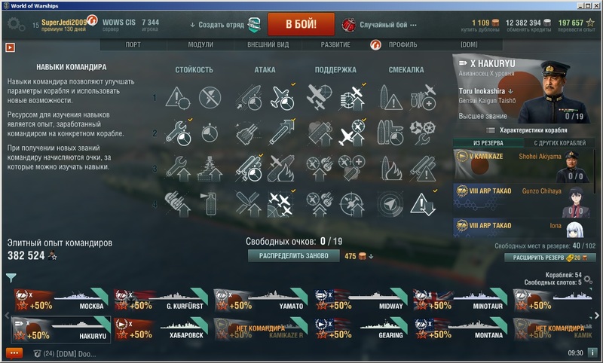The height and width of the screenshot is (363, 603).
Task: Open the С ДРУГИХ КОРАБЛЕЙ tab
Action: pos(559,143)
